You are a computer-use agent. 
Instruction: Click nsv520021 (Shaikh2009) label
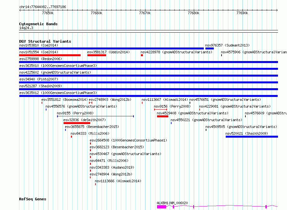click(247, 133)
